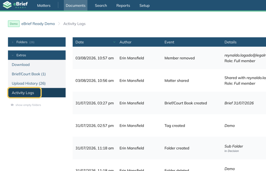Click Erin Mansfield in Matter shared row
This screenshot has width=266, height=171.
(132, 81)
